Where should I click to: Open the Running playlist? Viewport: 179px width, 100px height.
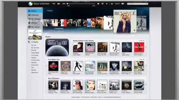click(x=34, y=50)
